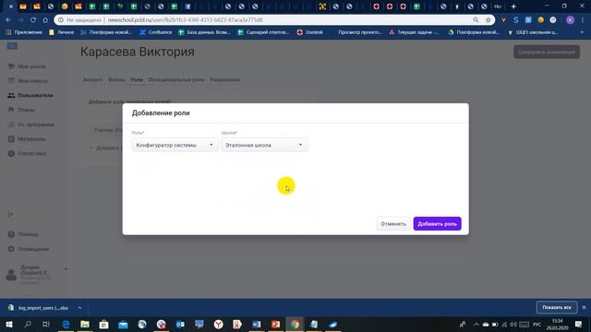Open Планы in the sidebar

pos(26,110)
